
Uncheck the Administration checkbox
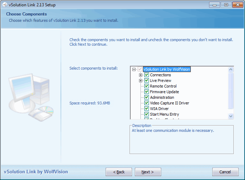click(x=146, y=97)
